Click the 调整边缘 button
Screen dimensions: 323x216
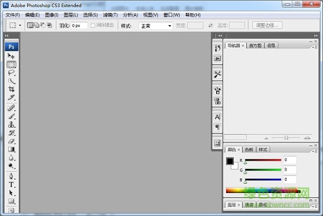pos(267,25)
